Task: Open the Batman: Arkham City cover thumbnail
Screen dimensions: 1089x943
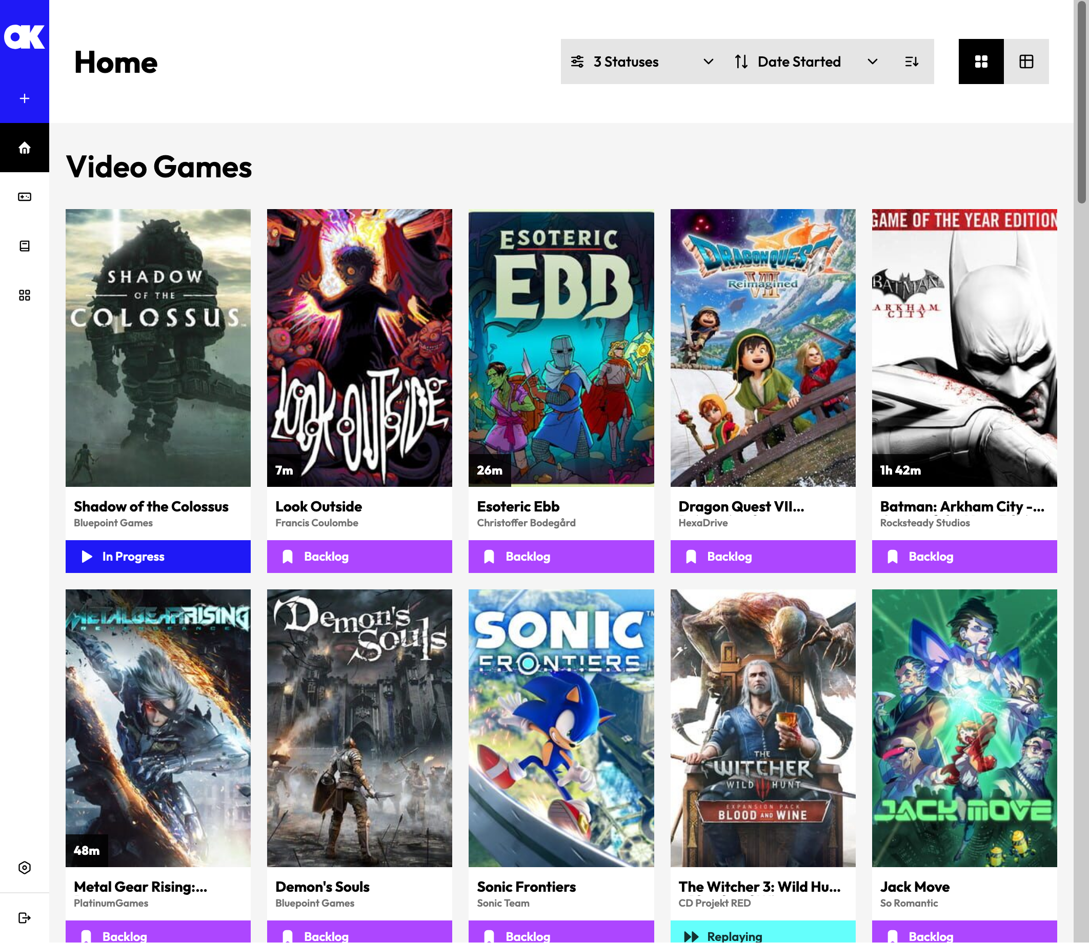Action: coord(964,347)
